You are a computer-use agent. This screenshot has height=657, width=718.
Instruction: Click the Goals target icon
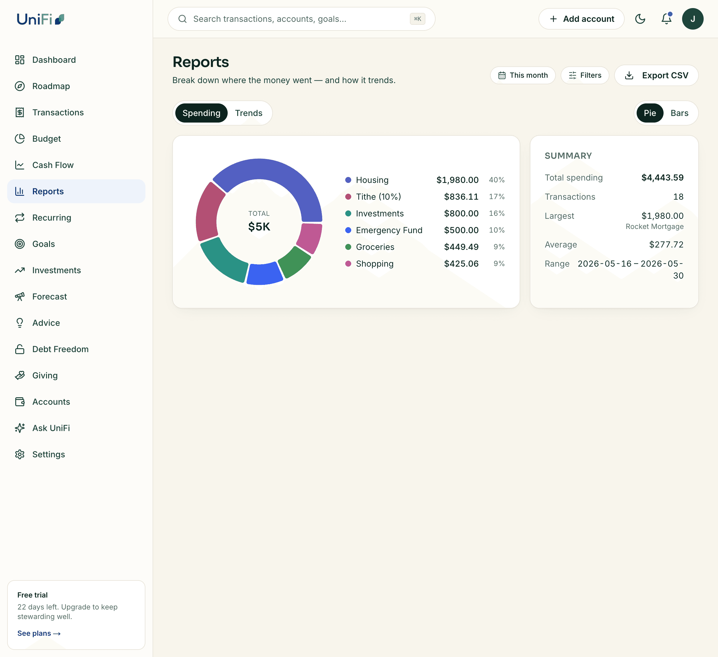19,244
